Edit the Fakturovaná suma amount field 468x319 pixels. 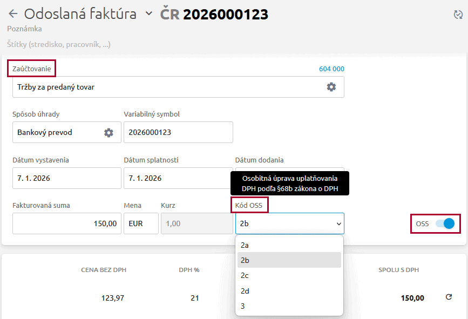[x=66, y=223]
